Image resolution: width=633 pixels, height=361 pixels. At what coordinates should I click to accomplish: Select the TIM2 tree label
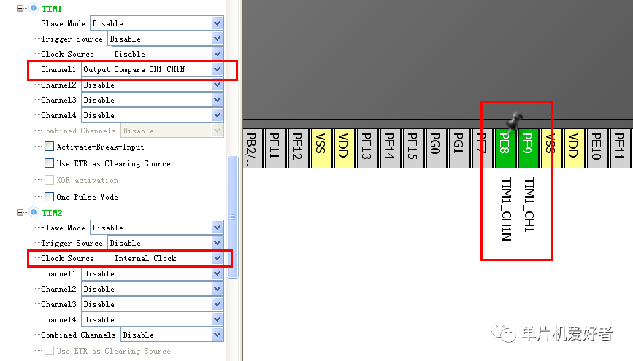[x=52, y=212]
